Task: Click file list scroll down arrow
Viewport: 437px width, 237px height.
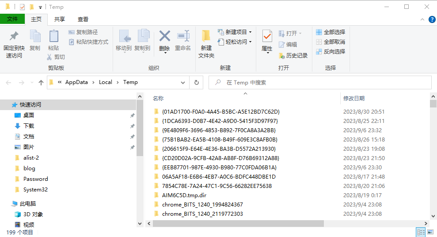Action: 433,216
